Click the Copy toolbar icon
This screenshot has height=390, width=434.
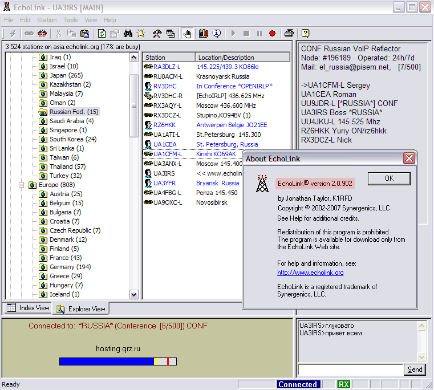point(71,34)
